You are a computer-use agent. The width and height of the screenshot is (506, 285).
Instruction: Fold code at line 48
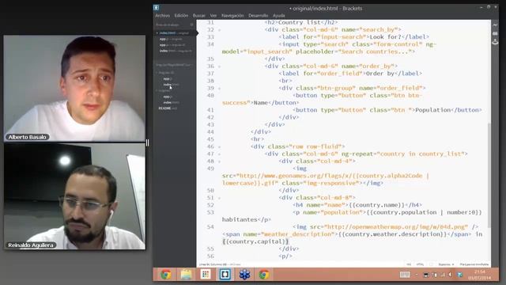[220, 161]
